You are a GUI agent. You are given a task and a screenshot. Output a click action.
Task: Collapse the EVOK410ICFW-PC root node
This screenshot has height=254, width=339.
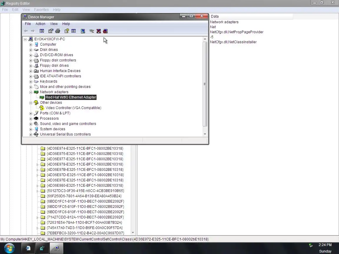[x=25, y=39]
